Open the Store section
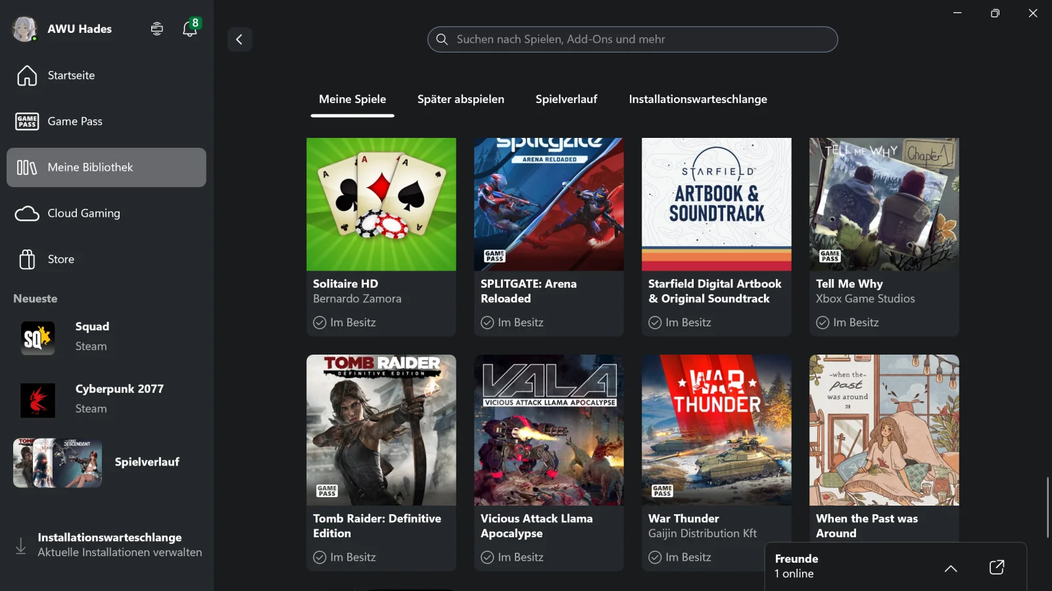 (x=107, y=259)
